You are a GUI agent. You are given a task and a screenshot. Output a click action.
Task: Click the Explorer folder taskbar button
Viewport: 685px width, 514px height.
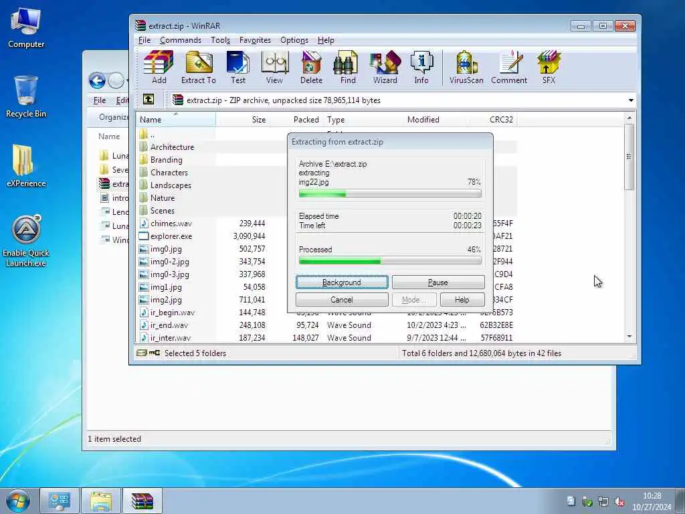tap(101, 501)
